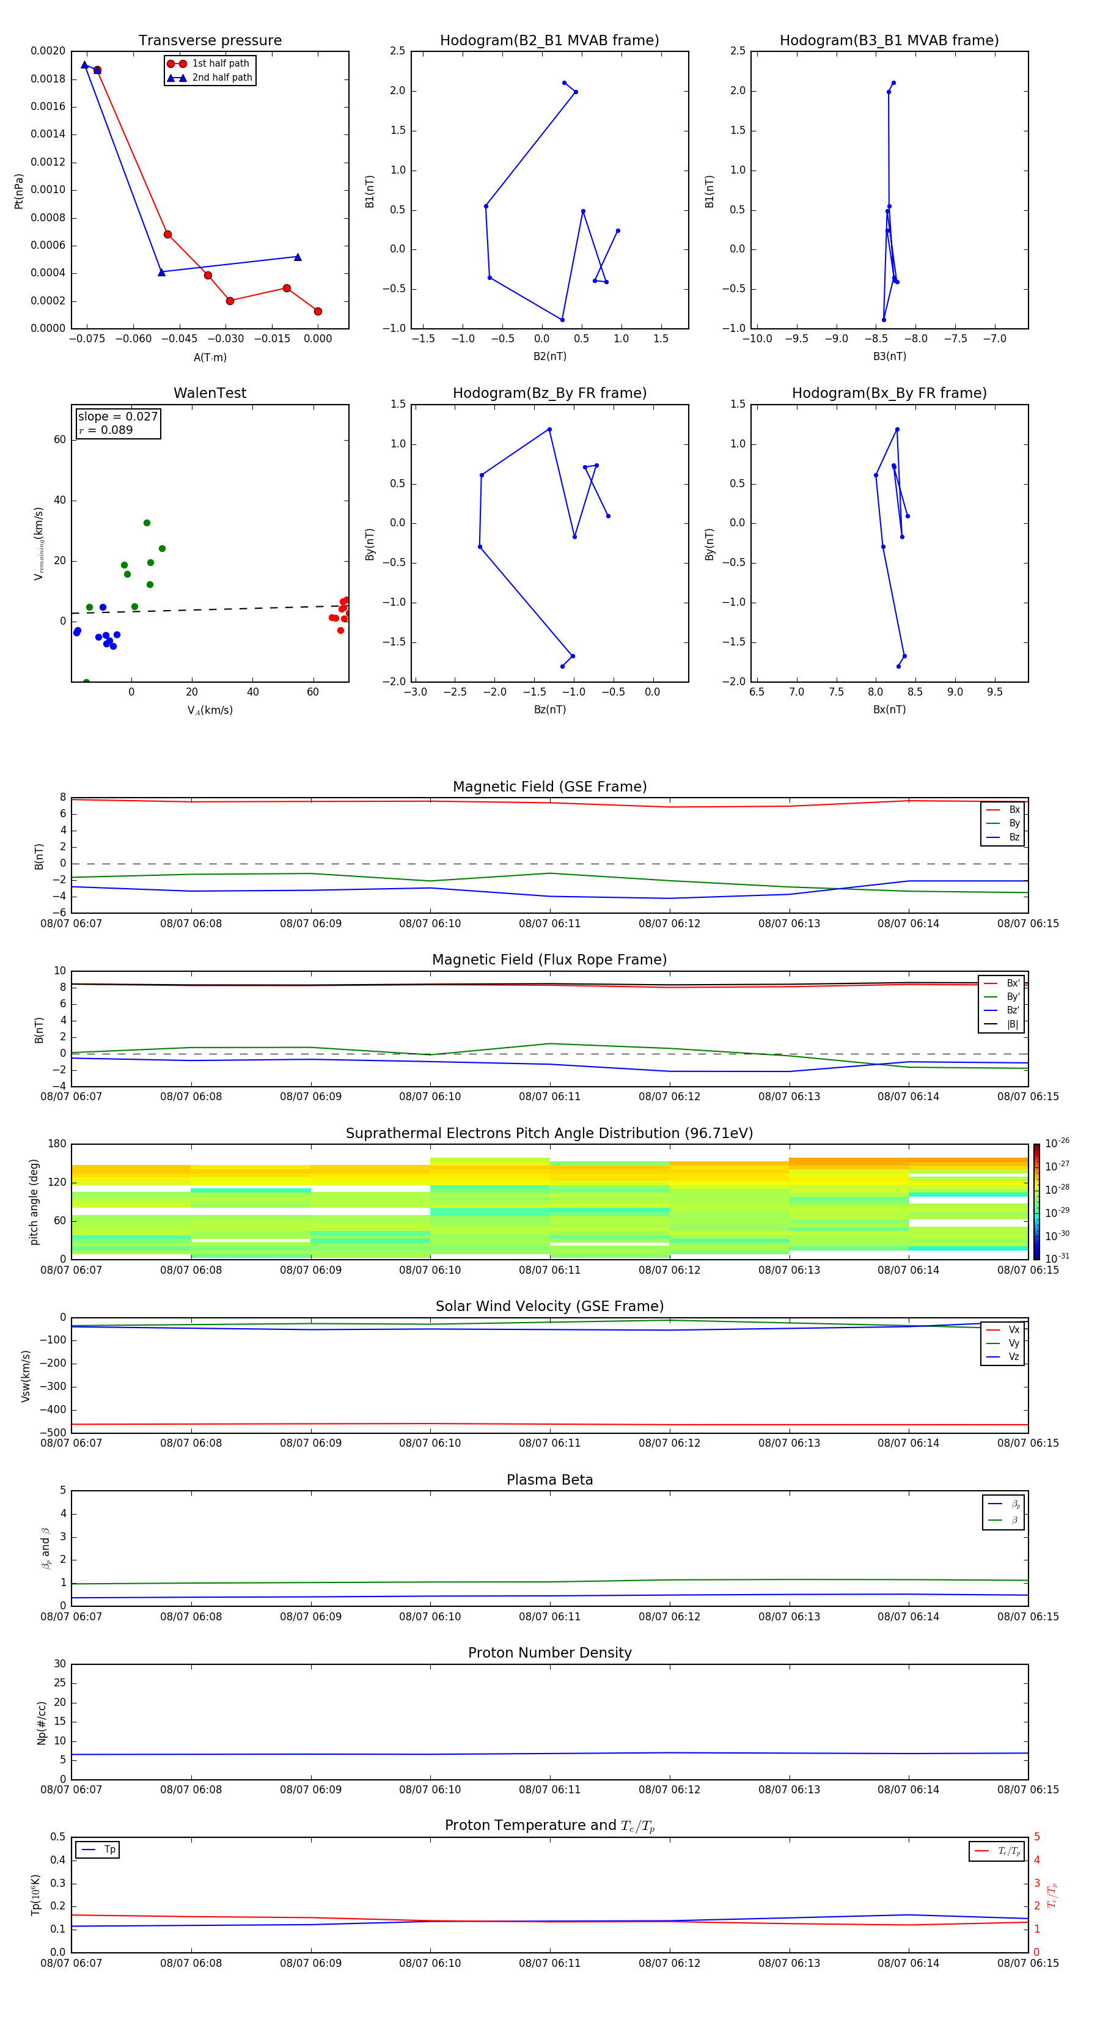Click the 'A(T·m)' x-axis label
Image resolution: width=1100 pixels, height=2017 pixels.
click(x=210, y=357)
